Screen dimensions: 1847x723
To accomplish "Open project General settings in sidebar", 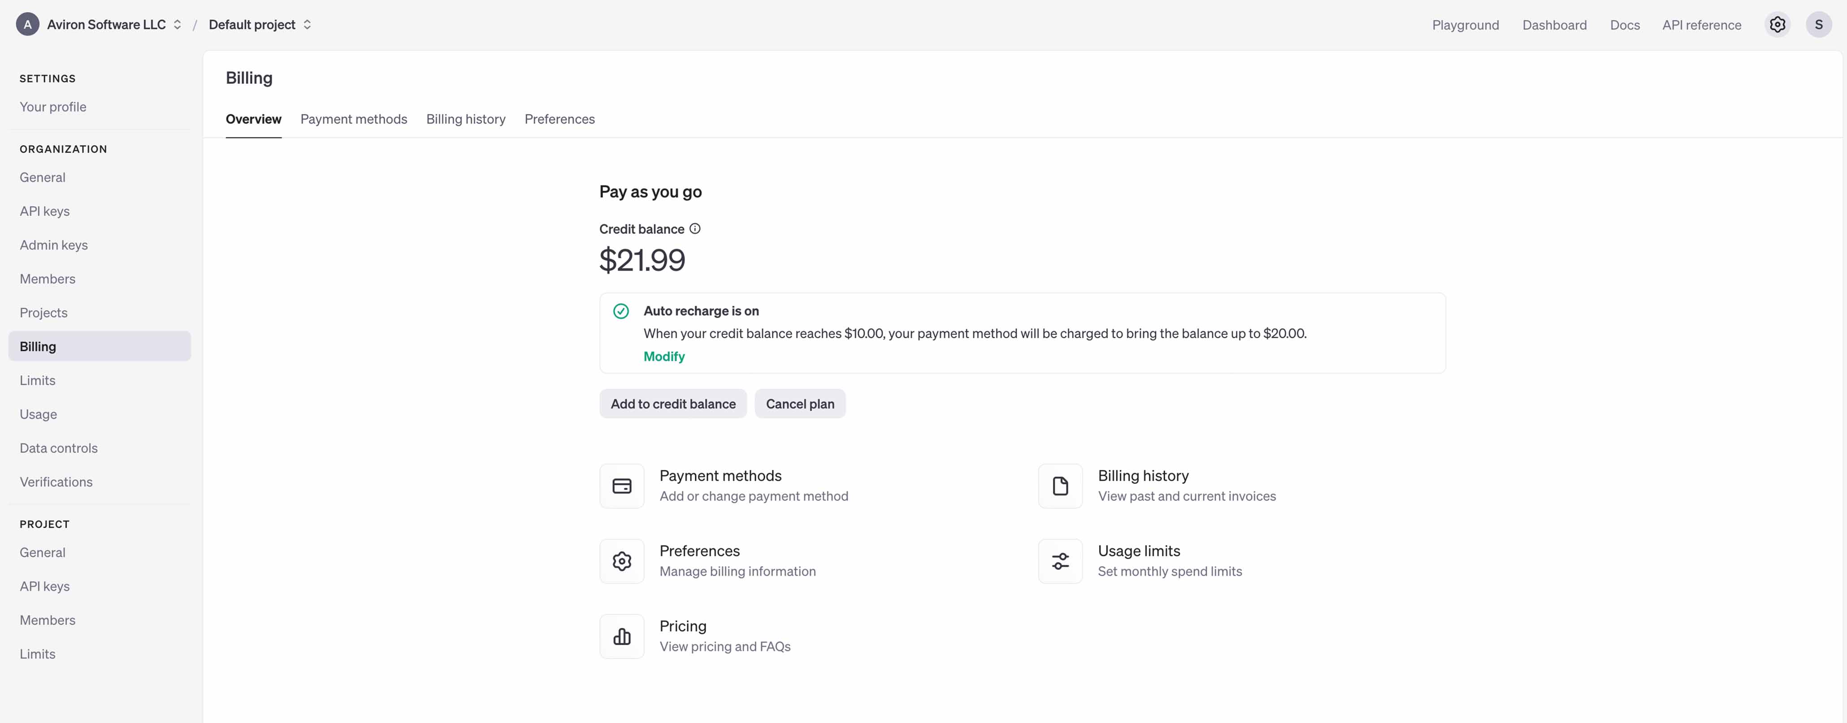I will (x=100, y=552).
